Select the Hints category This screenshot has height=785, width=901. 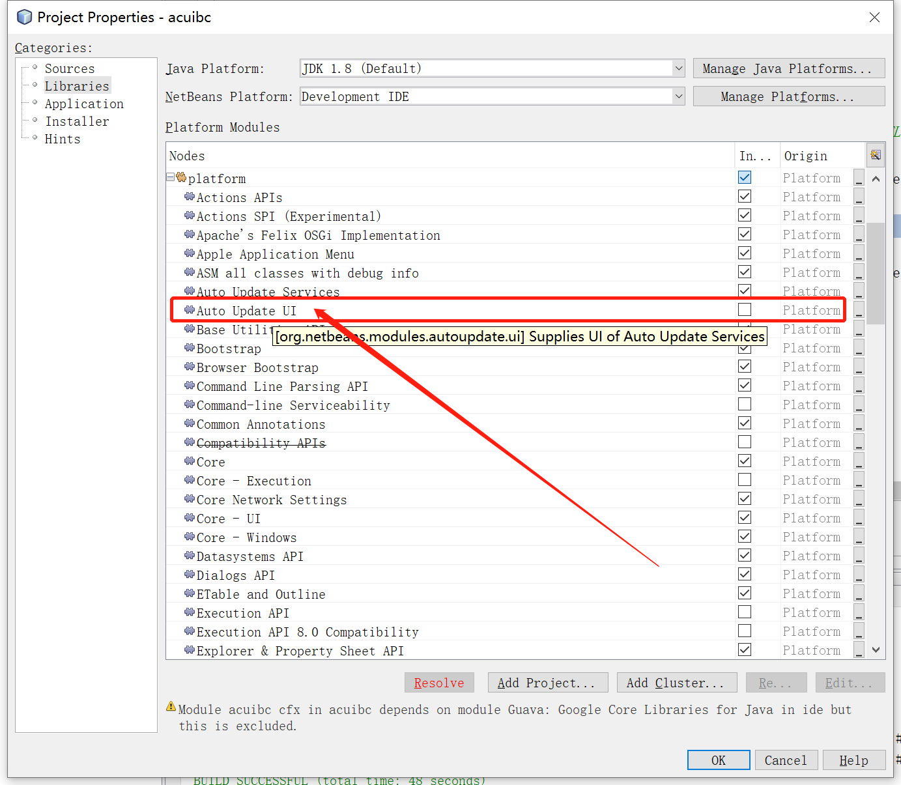[x=63, y=139]
